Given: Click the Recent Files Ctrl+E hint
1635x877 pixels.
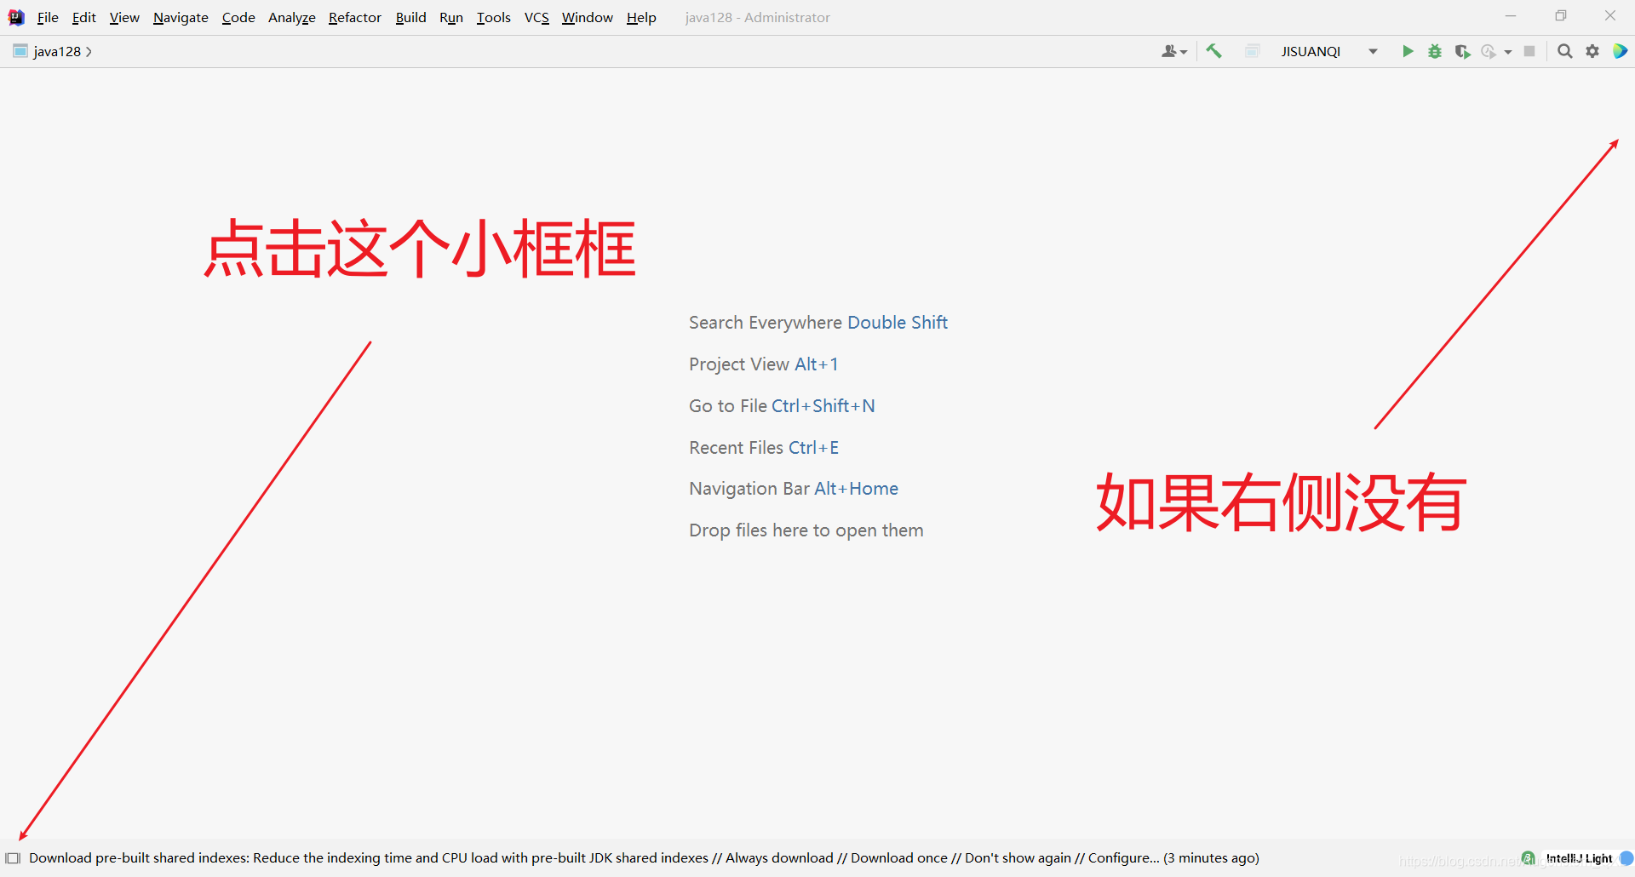Looking at the screenshot, I should (764, 448).
